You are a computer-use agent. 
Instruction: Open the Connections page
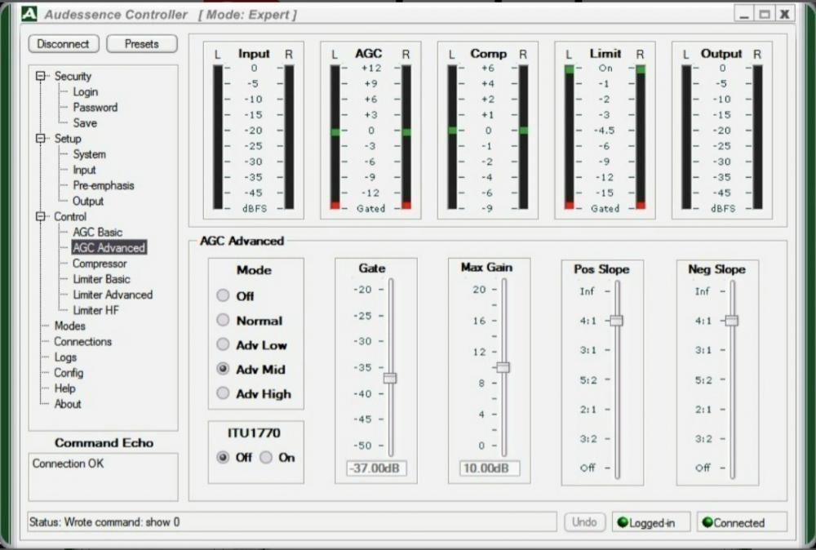click(x=82, y=341)
